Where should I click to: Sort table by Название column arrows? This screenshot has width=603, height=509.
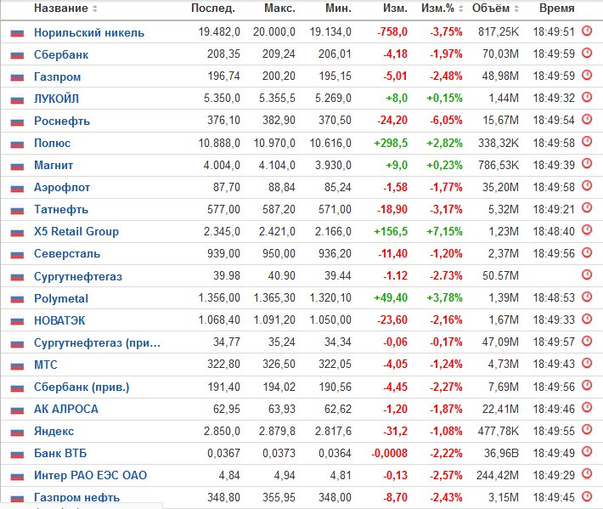click(94, 8)
